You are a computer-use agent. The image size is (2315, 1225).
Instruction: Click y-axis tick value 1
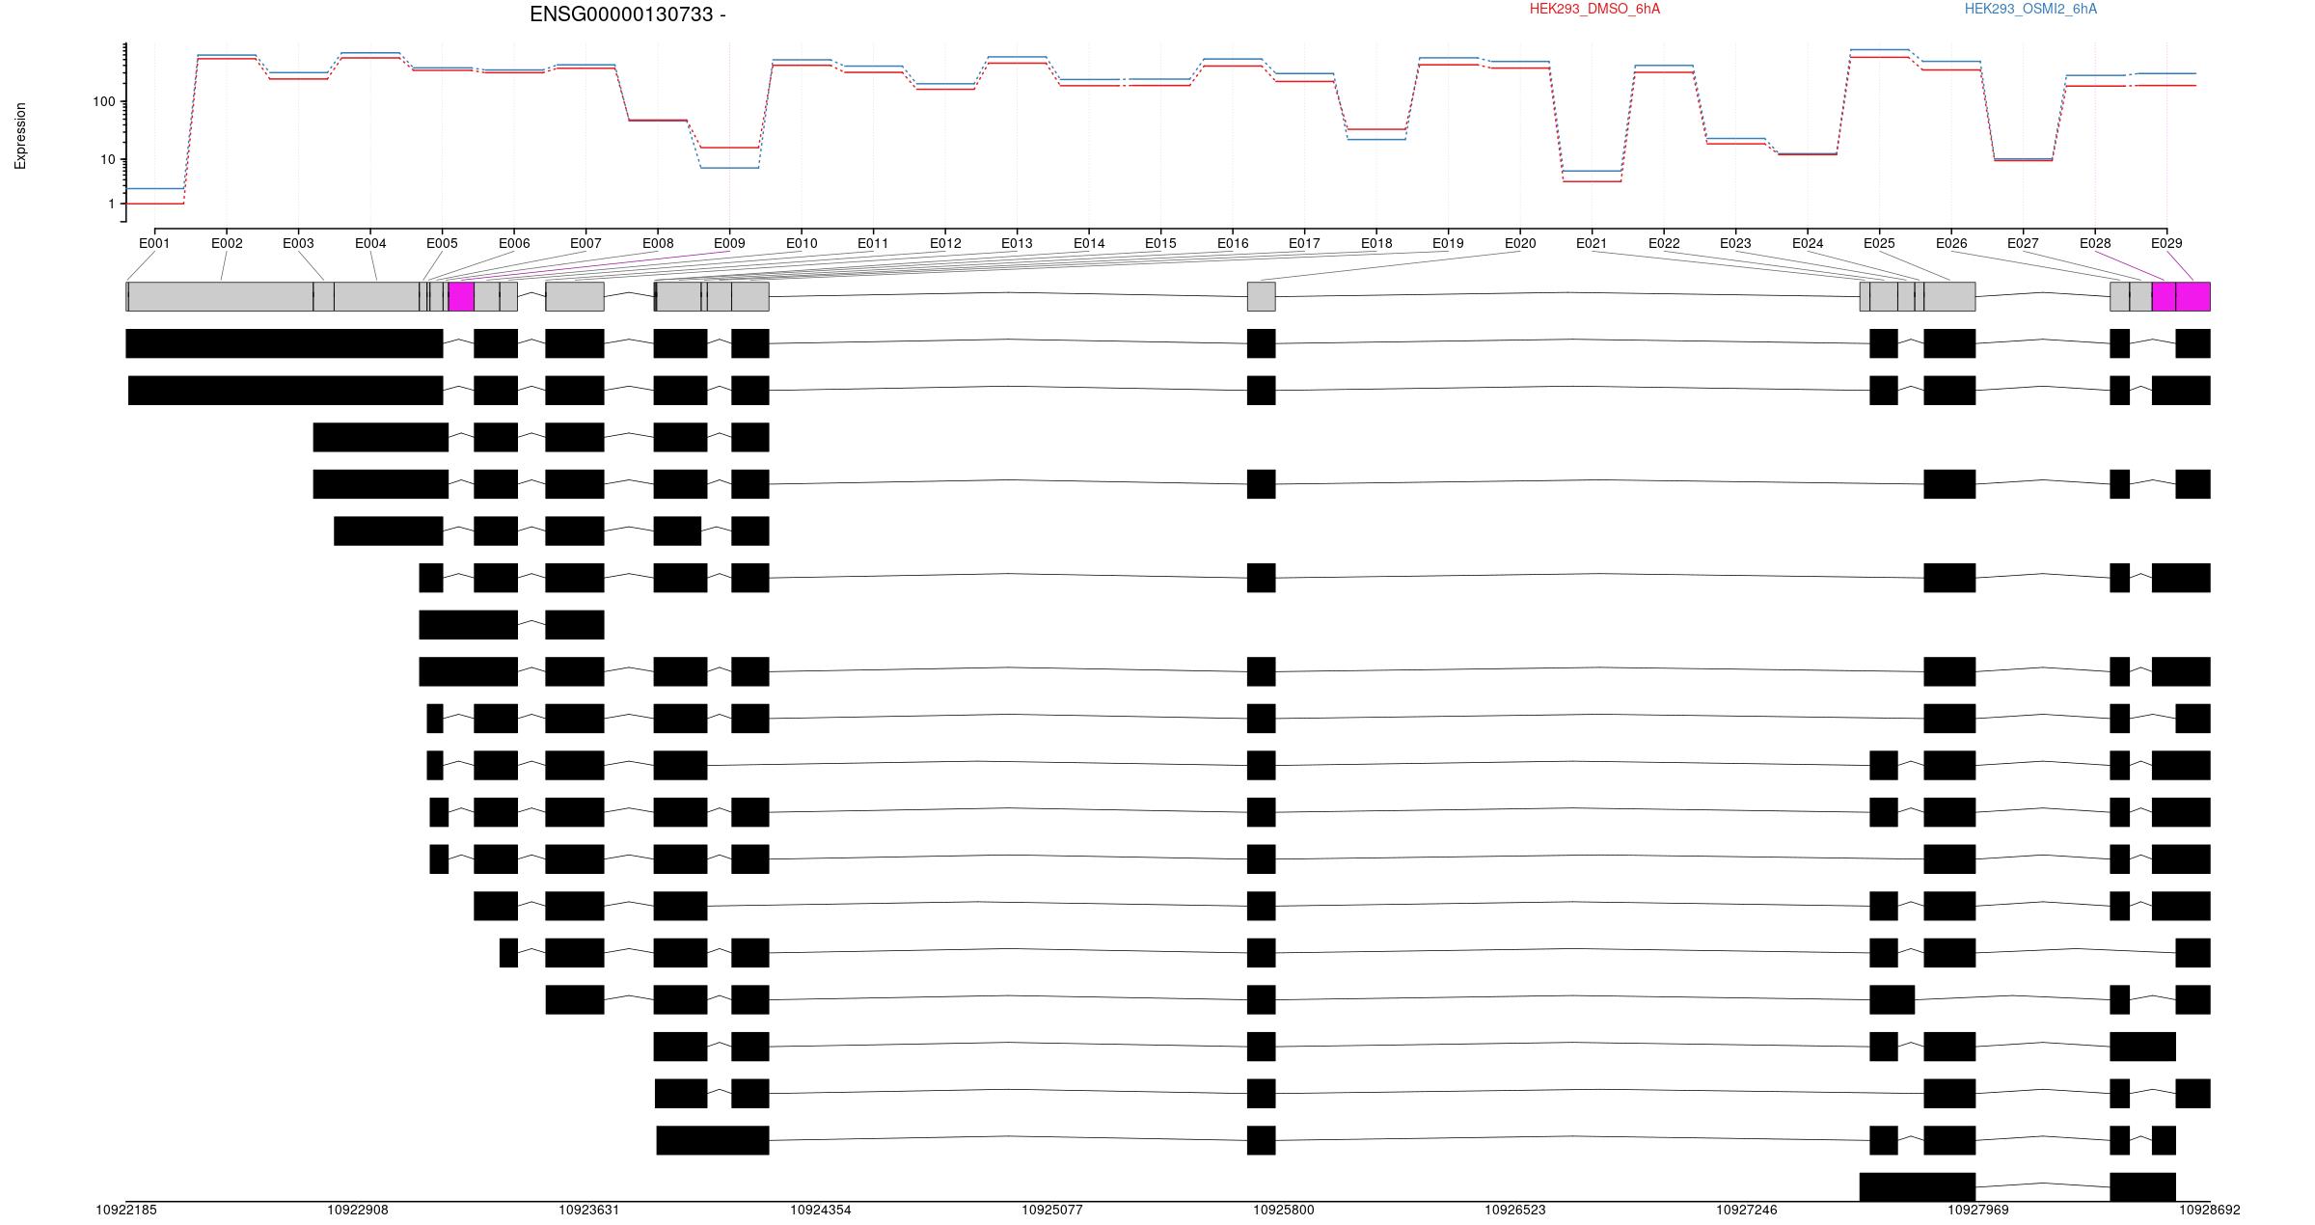click(112, 204)
